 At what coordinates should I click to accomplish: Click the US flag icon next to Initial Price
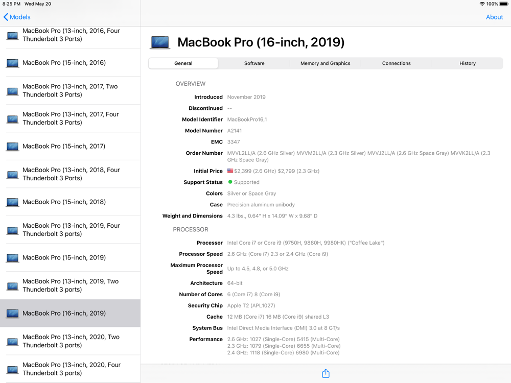(x=230, y=171)
